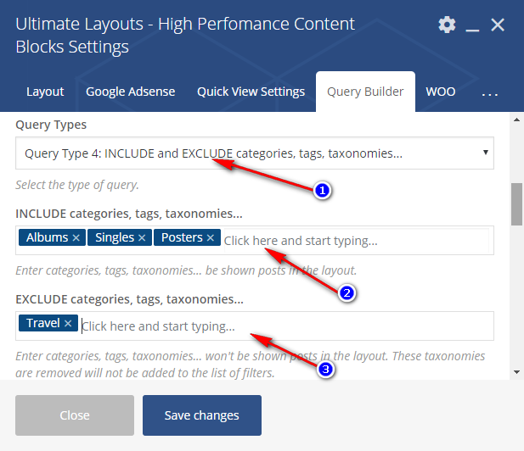
Task: Open the settings gear icon
Action: coord(447,25)
